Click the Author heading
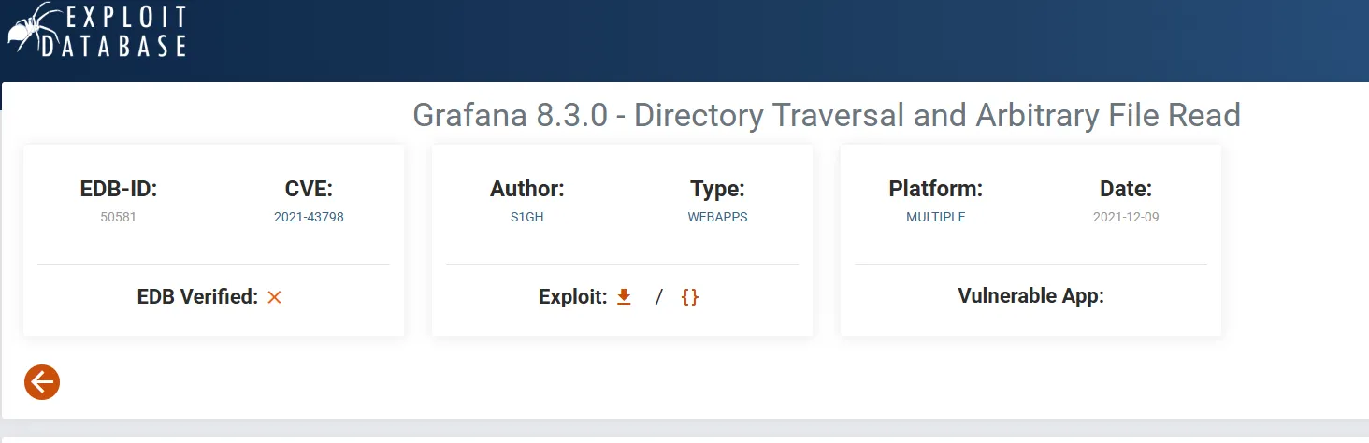The width and height of the screenshot is (1369, 443). pos(527,189)
